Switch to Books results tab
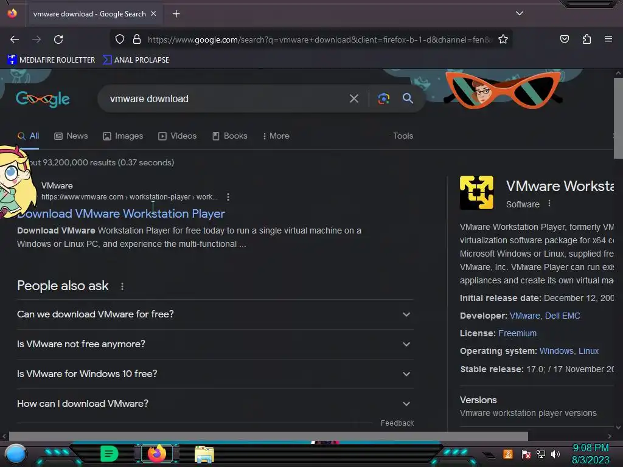This screenshot has height=467, width=623. point(229,136)
